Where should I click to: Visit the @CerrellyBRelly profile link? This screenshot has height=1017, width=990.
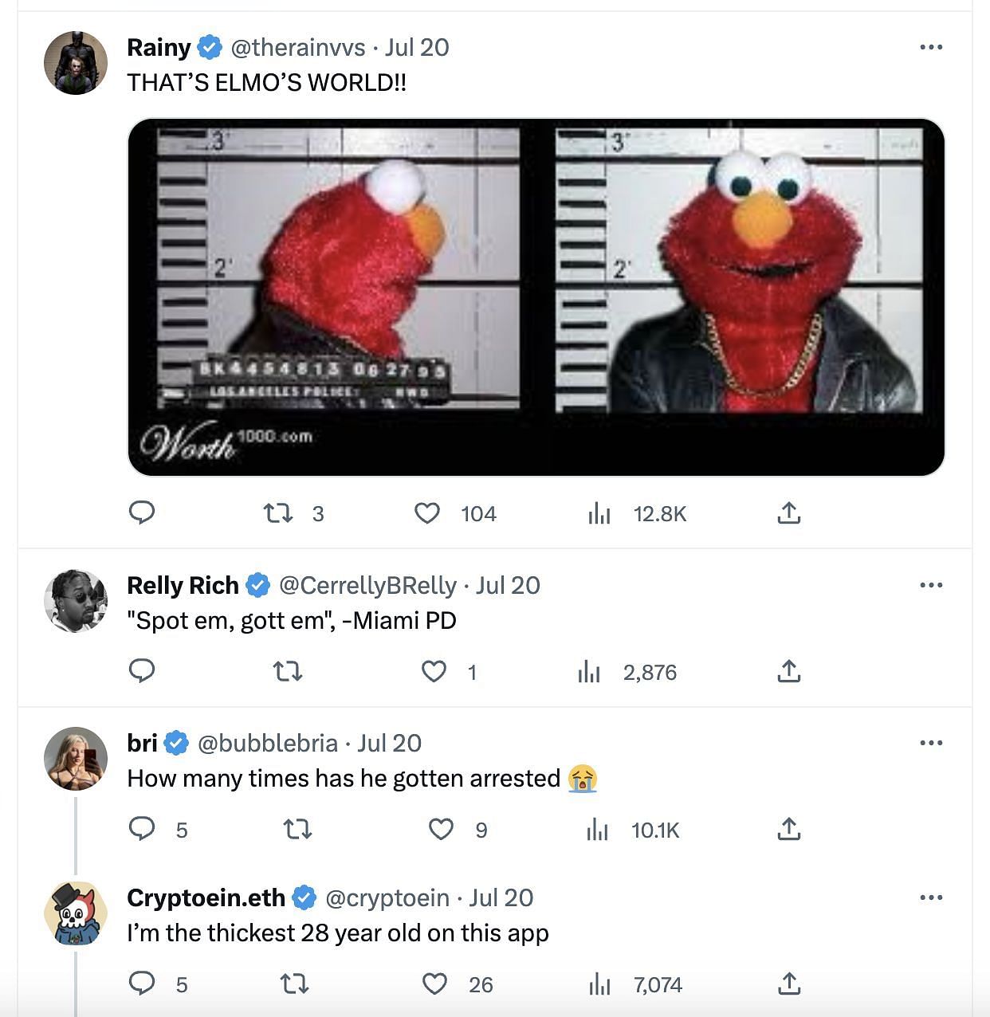click(368, 586)
